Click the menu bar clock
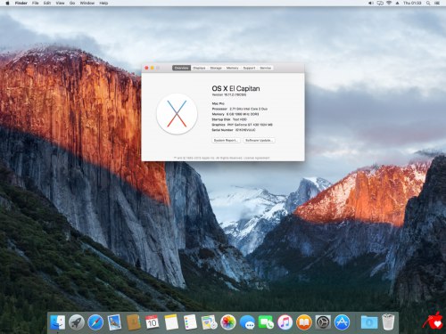Viewport: 446px width, 334px height. pos(412,3)
